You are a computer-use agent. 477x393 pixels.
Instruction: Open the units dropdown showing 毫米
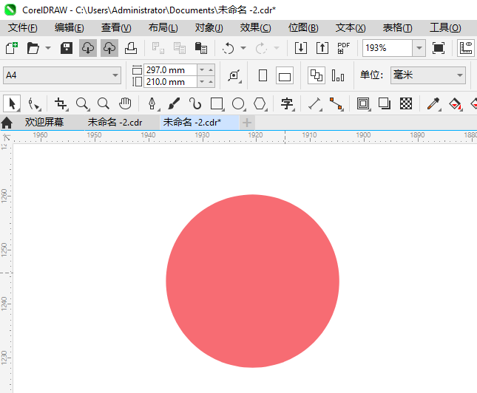pos(428,75)
